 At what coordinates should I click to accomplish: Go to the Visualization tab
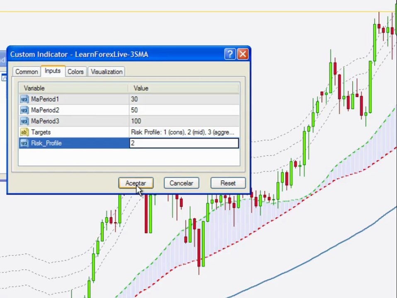(x=107, y=72)
